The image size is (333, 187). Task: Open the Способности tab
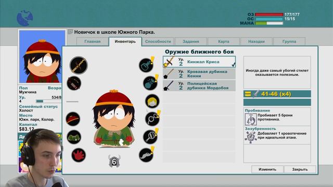[x=158, y=42]
